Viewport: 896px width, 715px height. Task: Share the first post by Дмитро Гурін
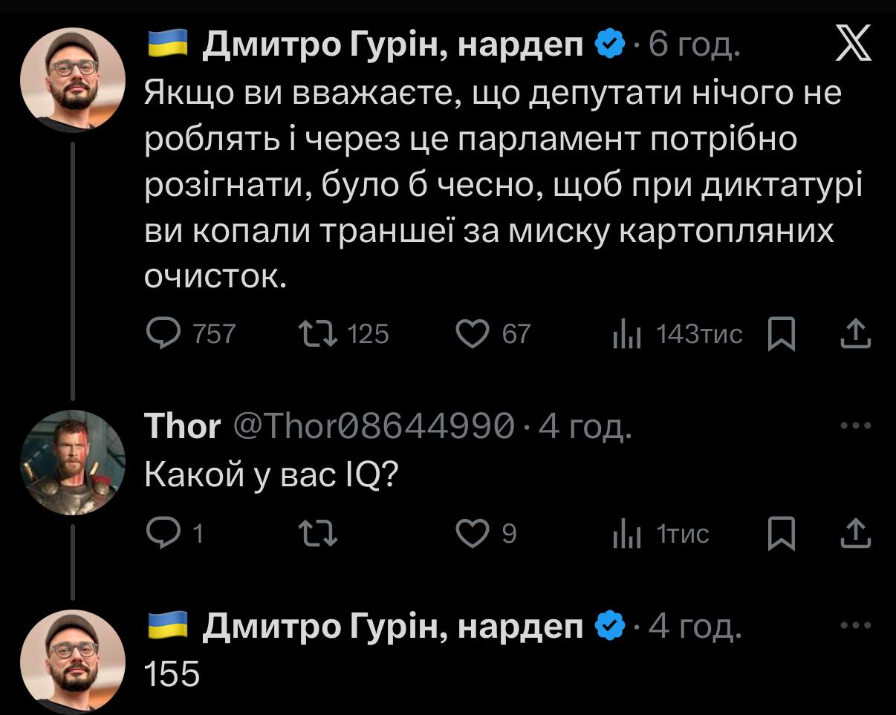coord(855,334)
